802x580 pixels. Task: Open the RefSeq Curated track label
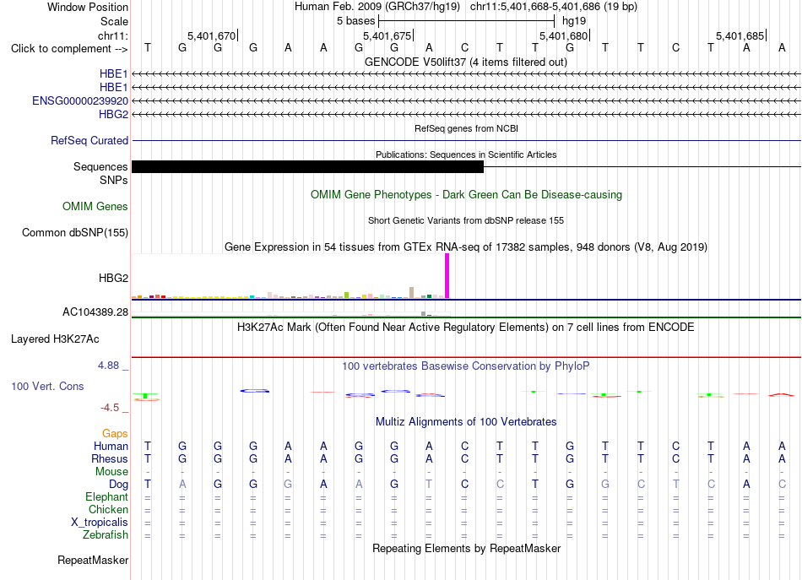89,140
